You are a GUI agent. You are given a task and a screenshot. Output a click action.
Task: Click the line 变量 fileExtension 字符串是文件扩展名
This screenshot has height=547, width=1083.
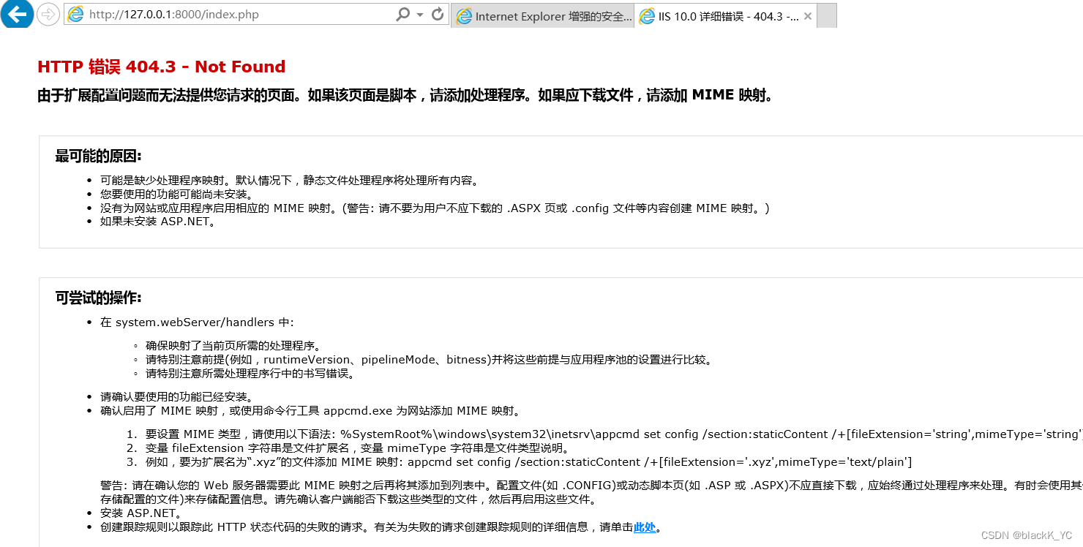pos(358,448)
